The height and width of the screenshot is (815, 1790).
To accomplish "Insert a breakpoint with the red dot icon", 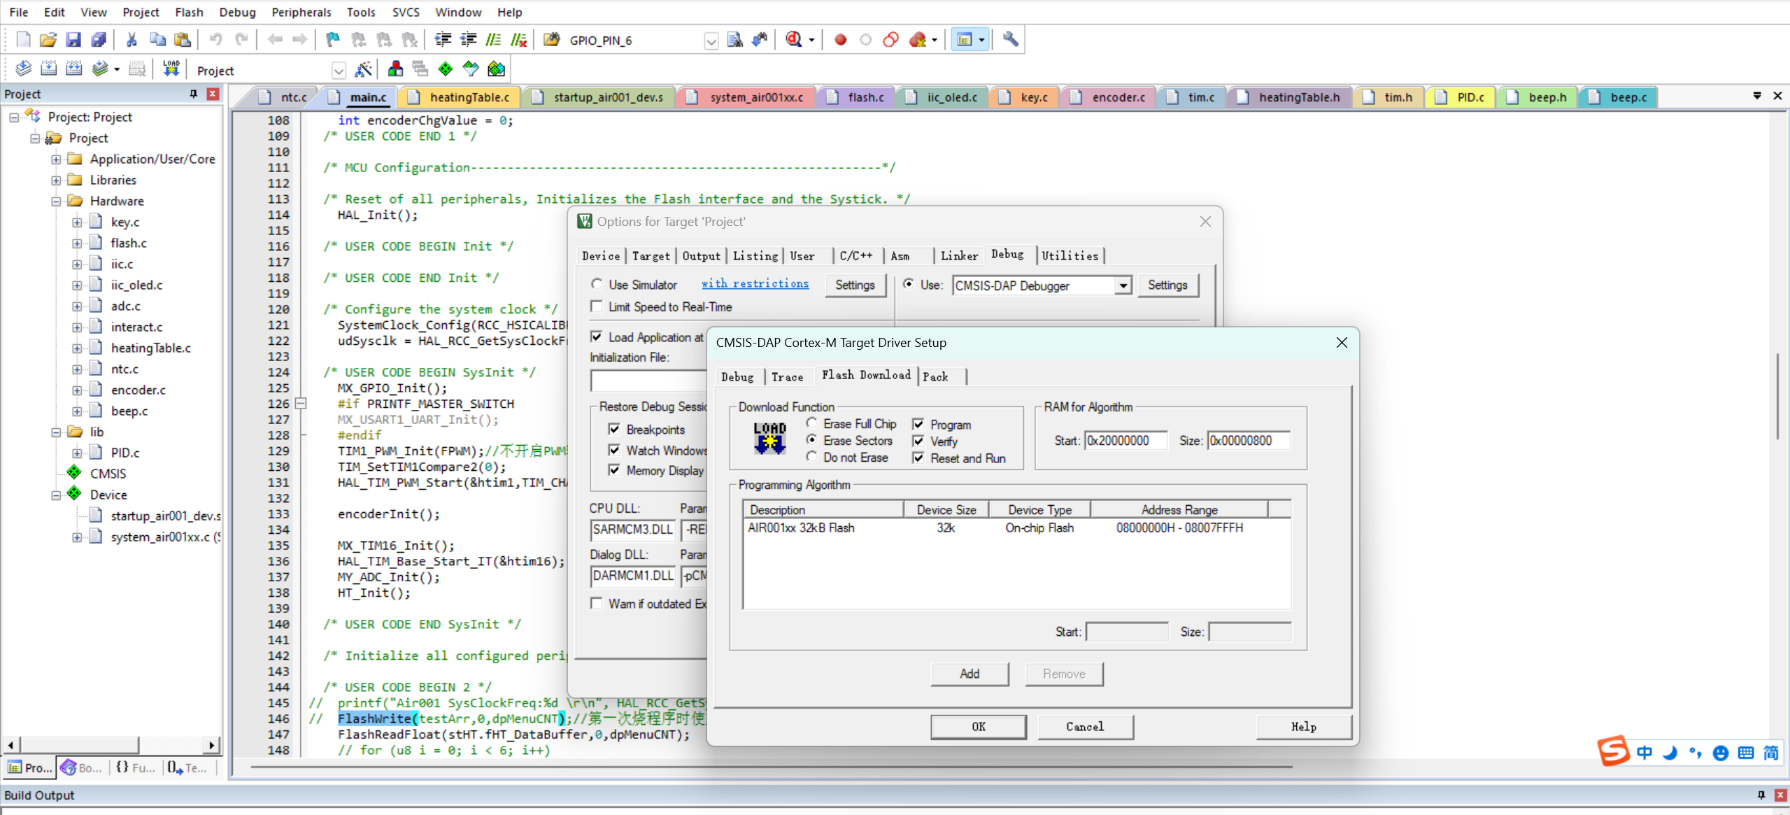I will 840,40.
